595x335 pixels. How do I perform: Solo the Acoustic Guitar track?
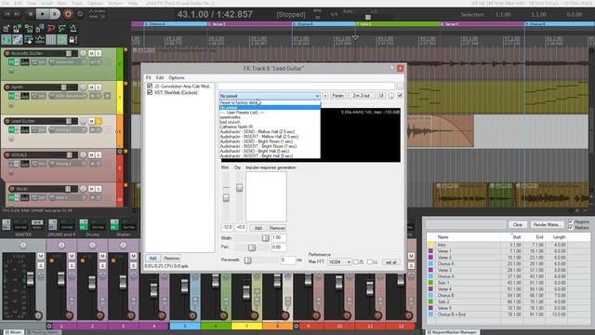pos(99,53)
